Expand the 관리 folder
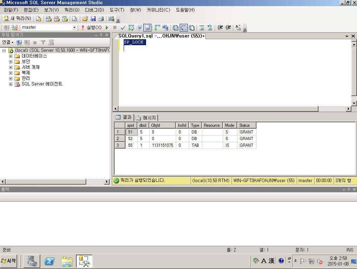Image resolution: width=357 pixels, height=269 pixels. click(11, 78)
